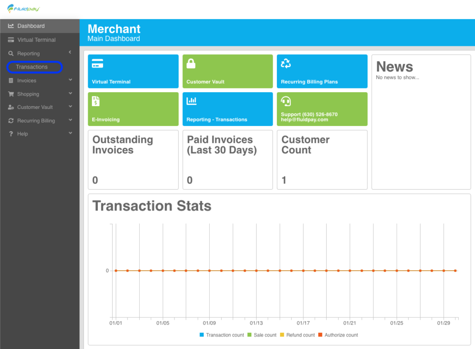Click the Paid Invoices (Last 30 Days) card
Screen dimensions: 475x349
[x=227, y=160]
